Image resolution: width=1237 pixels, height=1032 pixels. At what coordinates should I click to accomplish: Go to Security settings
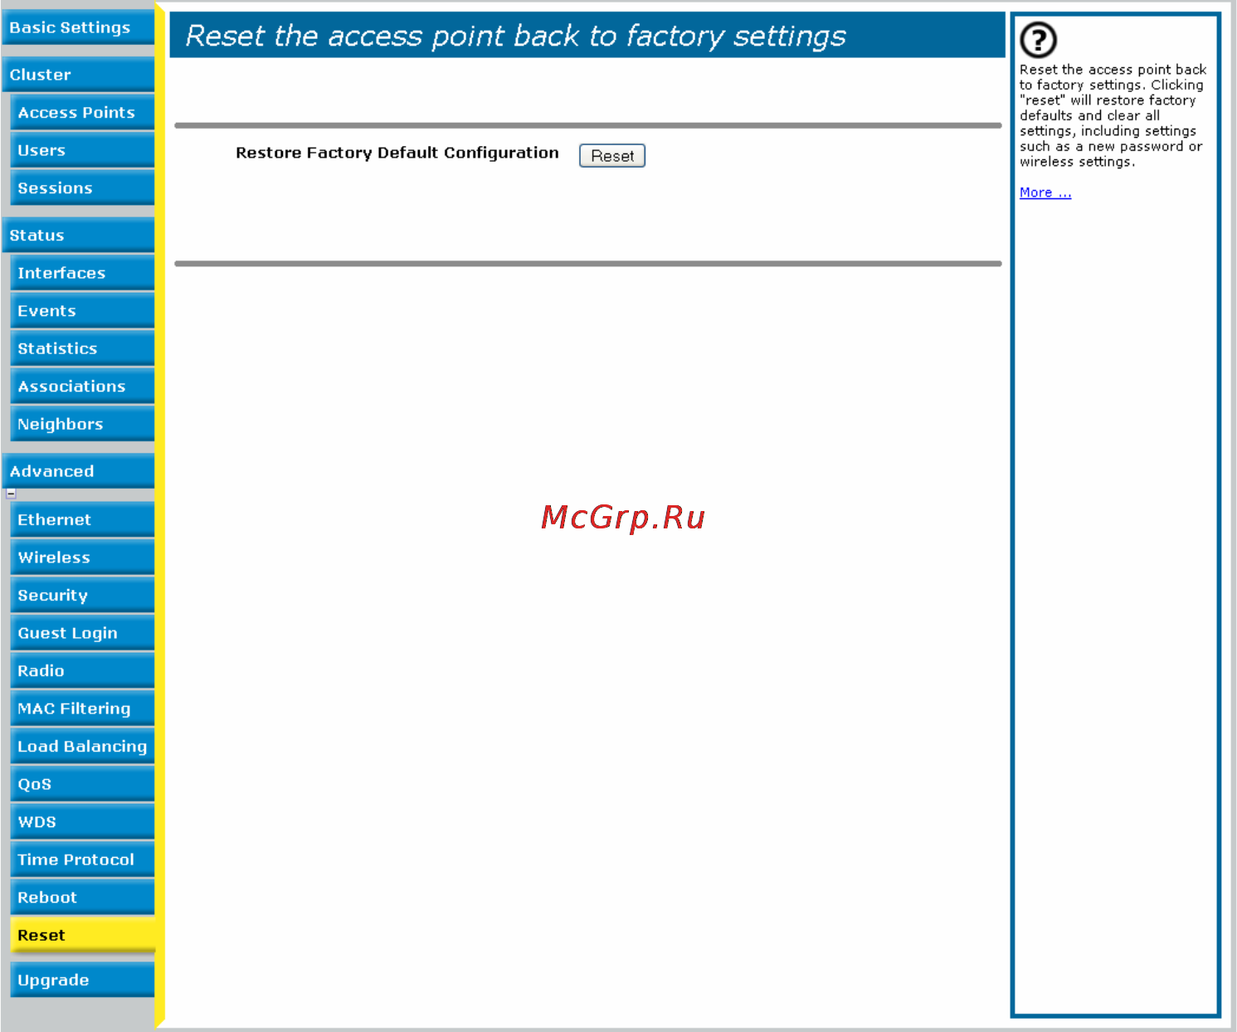(x=82, y=596)
